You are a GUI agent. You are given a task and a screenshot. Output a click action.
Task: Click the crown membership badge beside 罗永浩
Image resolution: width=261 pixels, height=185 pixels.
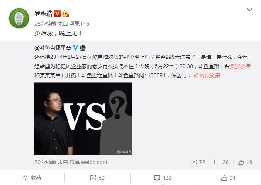coord(65,14)
